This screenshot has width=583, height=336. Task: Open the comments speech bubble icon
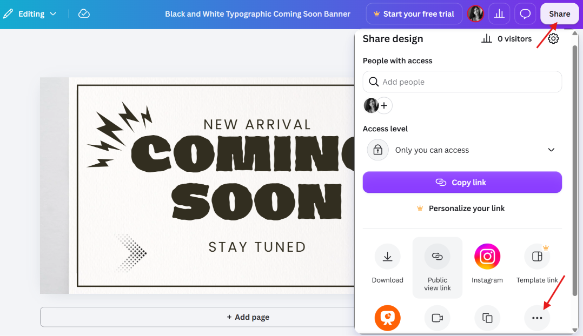[525, 14]
